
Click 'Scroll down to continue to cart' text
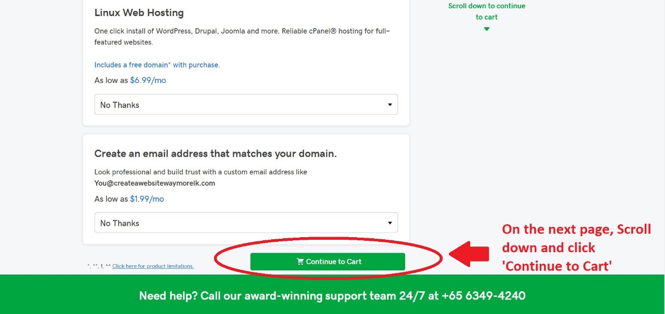click(x=487, y=11)
